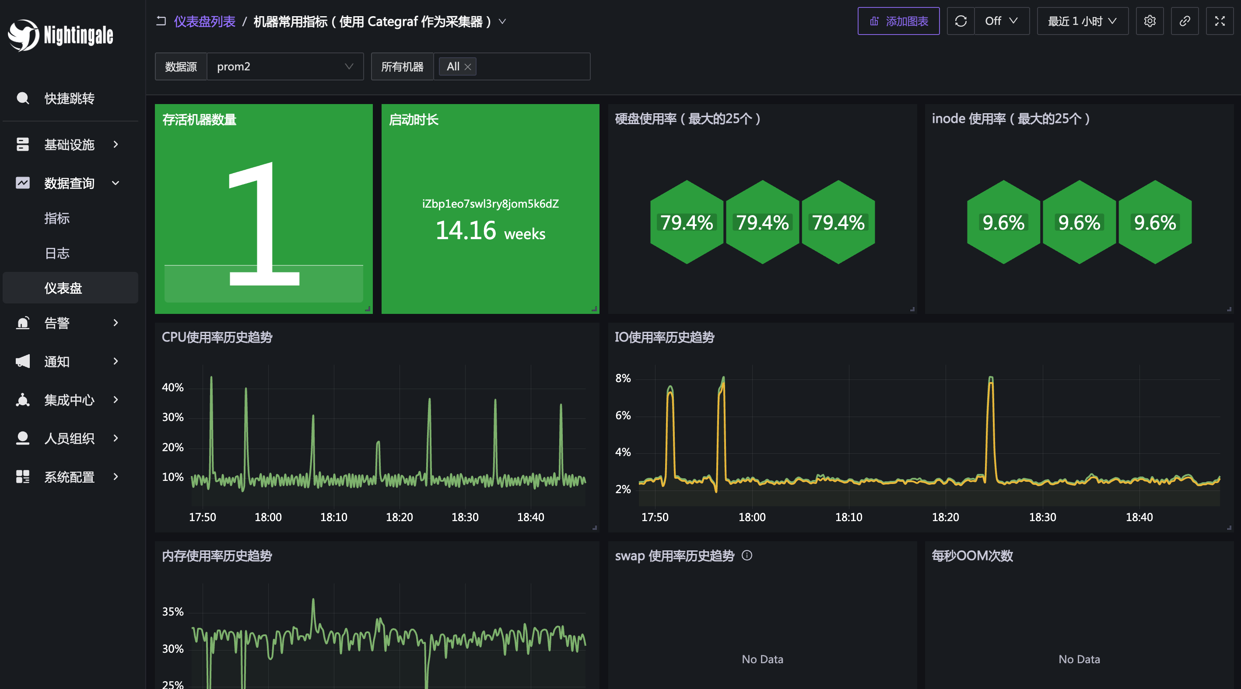This screenshot has width=1241, height=689.
Task: Click back icon before dashboard list
Action: (161, 21)
